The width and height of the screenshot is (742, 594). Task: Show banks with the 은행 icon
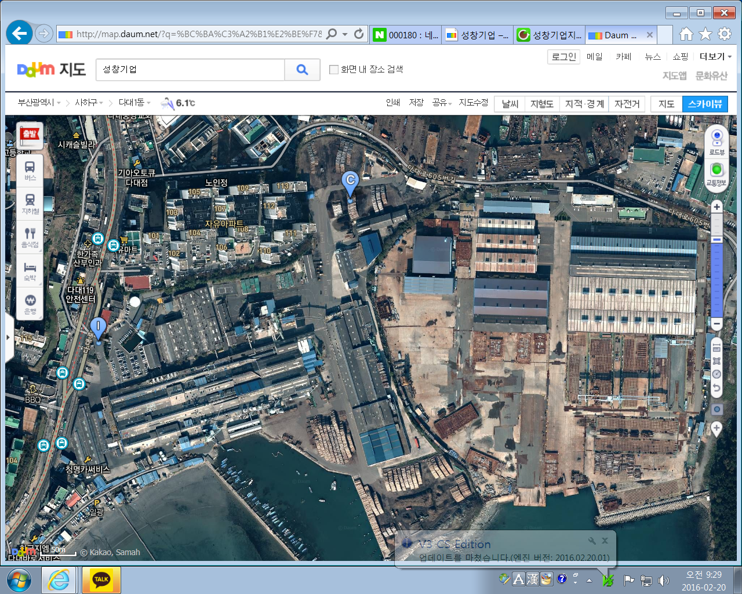click(30, 303)
